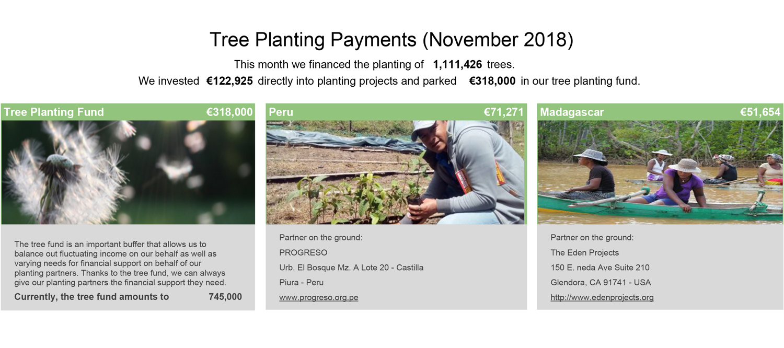Click the dandelion Tree Planting Fund photo
Viewport: 784px width, 348px height.
tap(128, 172)
